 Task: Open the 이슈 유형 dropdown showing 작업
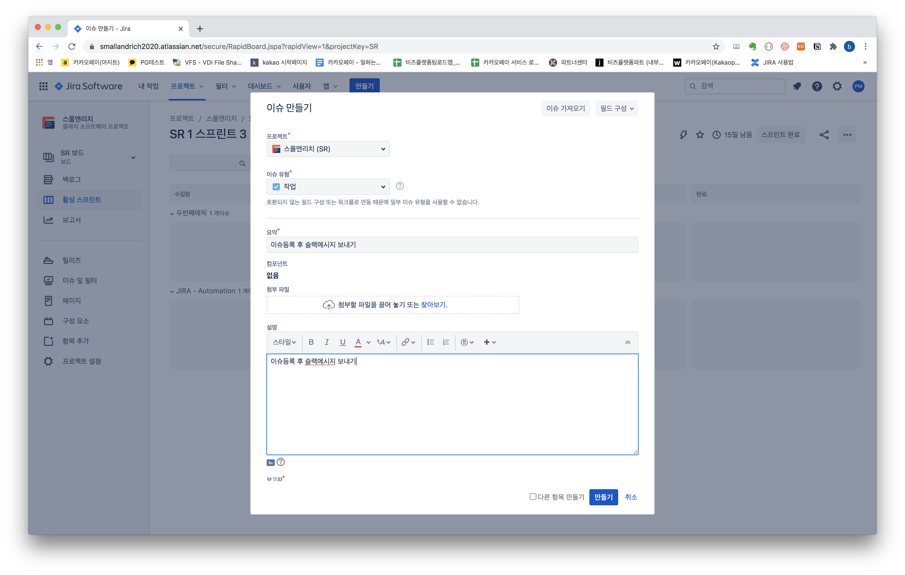pos(328,187)
